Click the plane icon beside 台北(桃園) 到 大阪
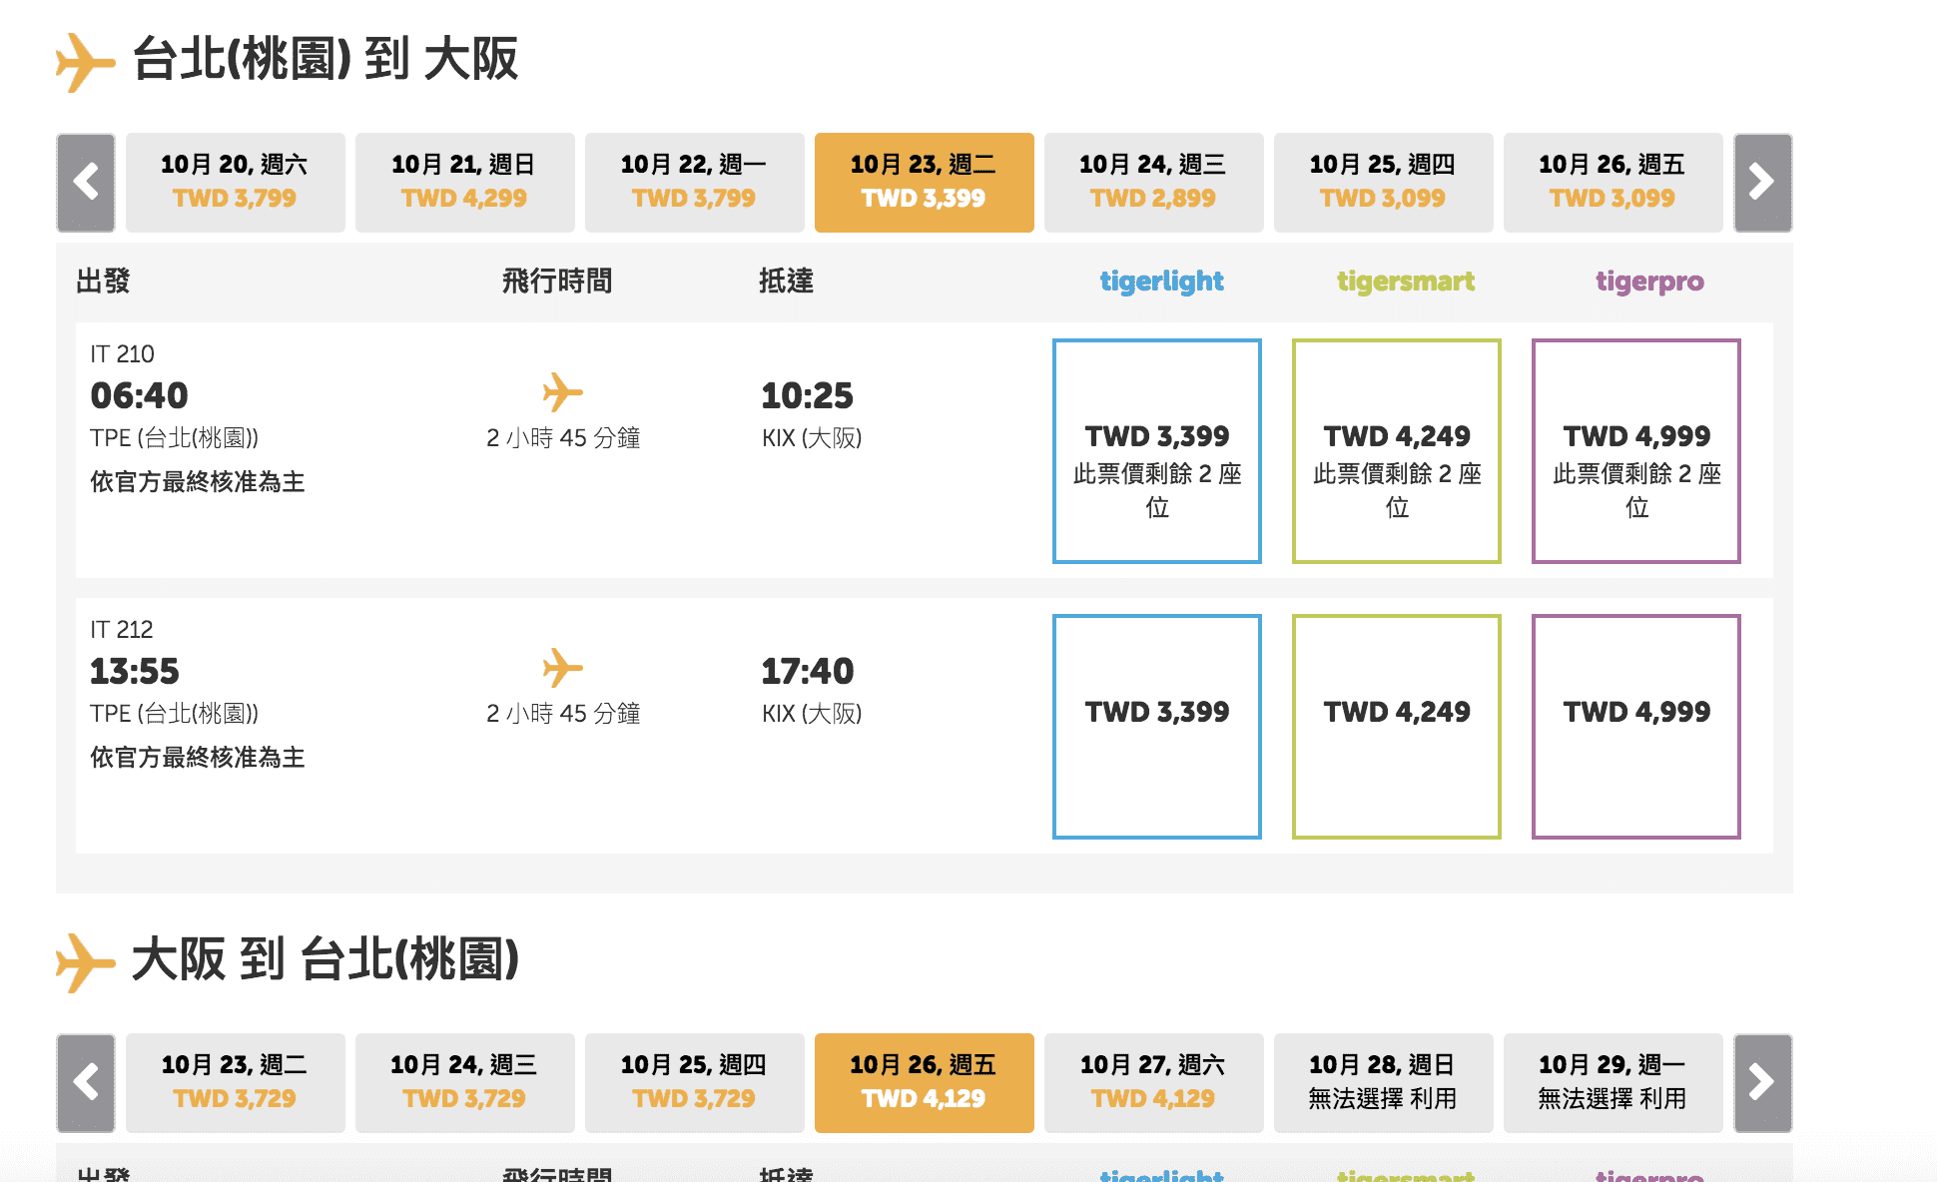Screen dimensions: 1937x1182 pos(85,62)
